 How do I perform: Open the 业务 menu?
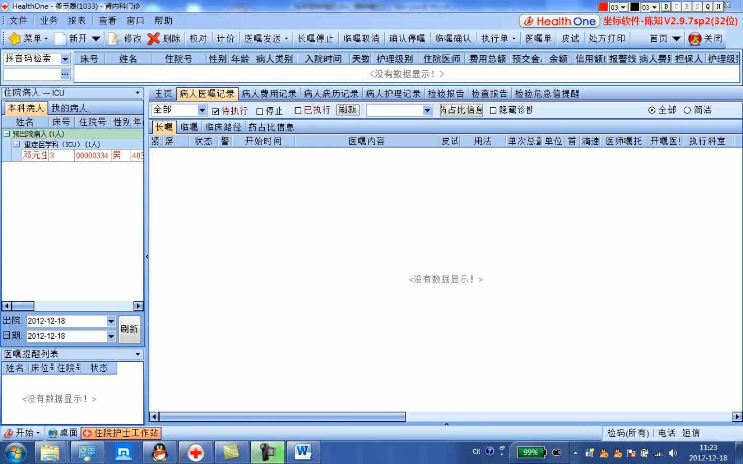pyautogui.click(x=49, y=21)
